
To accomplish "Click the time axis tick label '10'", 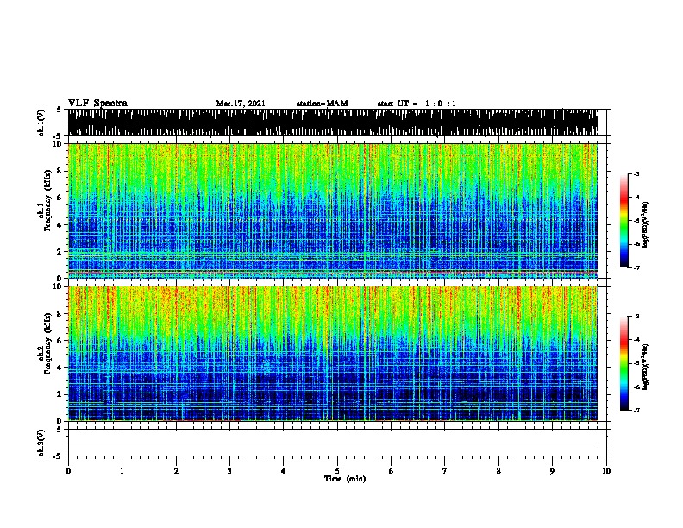I will [606, 471].
